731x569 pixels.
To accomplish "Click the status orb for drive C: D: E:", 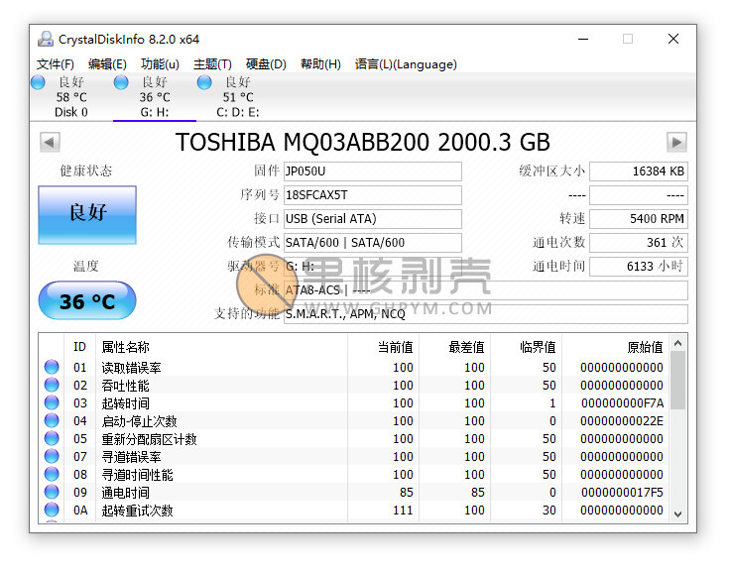I will 204,82.
